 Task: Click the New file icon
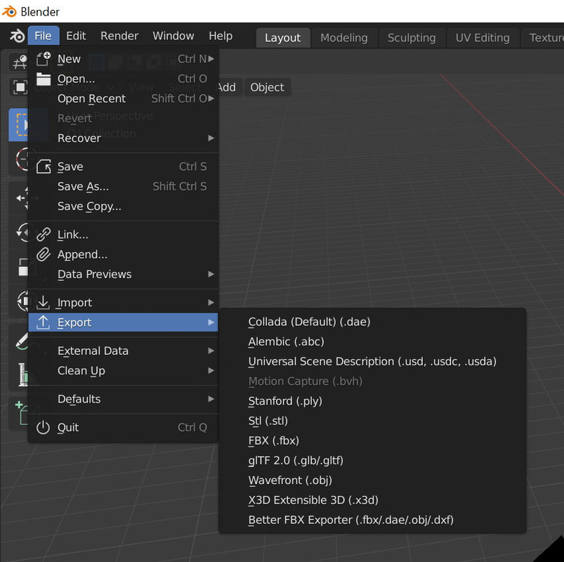(x=44, y=58)
